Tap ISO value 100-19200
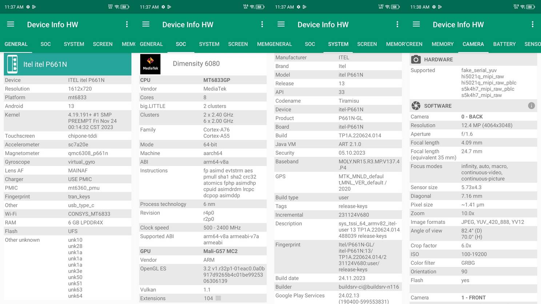The image size is (541, 304). point(474,254)
